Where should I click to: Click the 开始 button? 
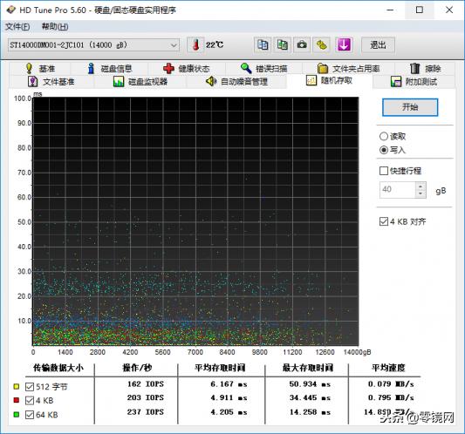pyautogui.click(x=410, y=107)
